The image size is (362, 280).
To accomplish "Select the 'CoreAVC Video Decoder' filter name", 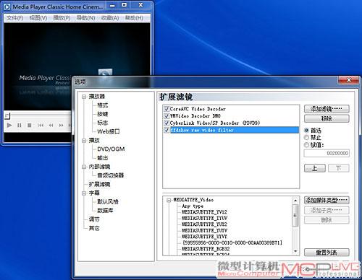I will (198, 109).
